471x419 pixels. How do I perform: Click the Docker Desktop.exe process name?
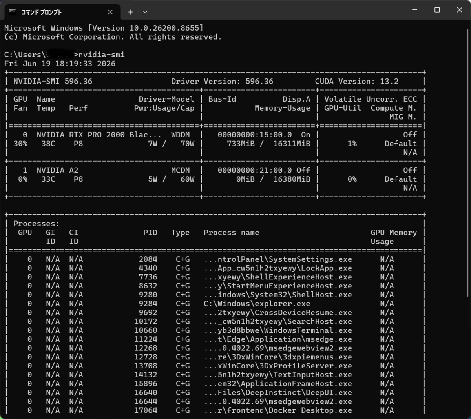[278, 410]
